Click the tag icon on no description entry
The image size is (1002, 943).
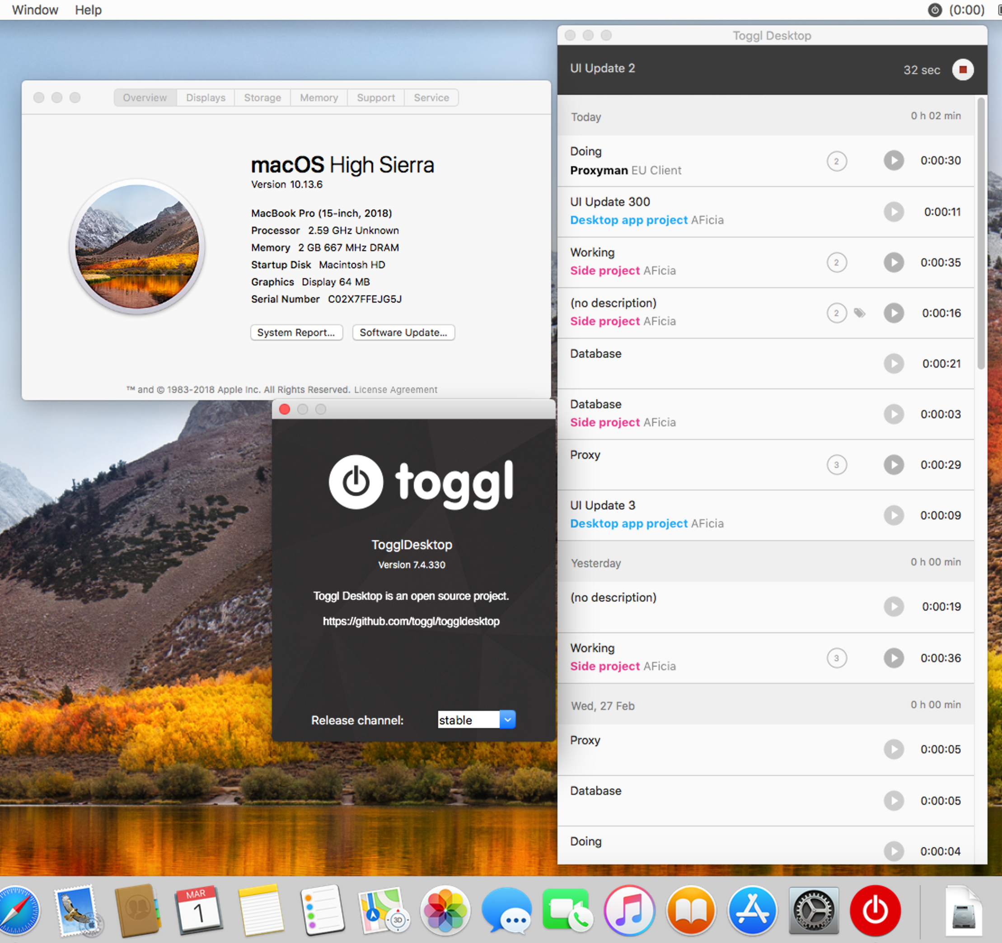859,313
